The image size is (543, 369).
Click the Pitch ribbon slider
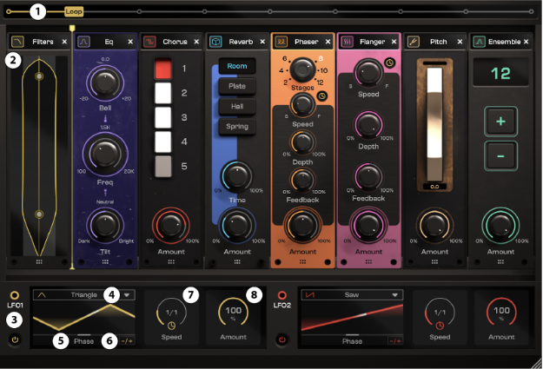pos(434,123)
